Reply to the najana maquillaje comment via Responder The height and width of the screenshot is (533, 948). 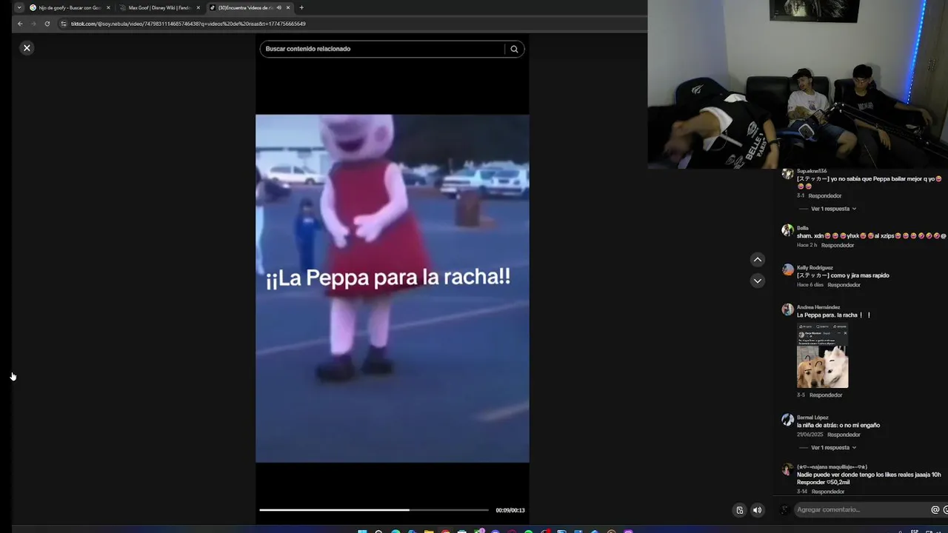click(x=828, y=492)
